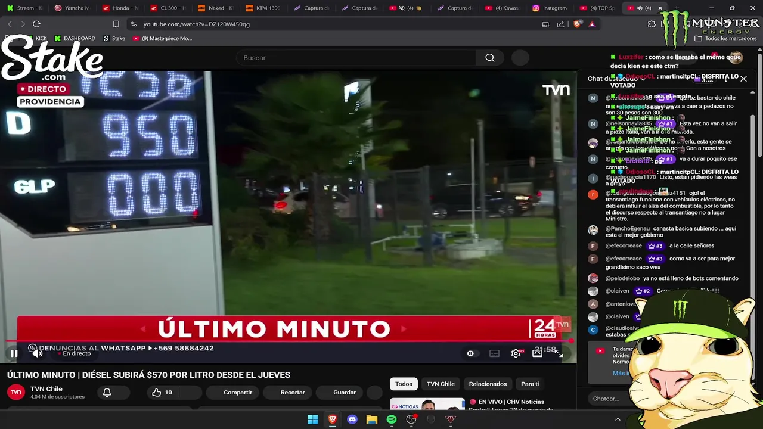Screen dimensions: 763x429
Task: Switch to the 'Naked' browser tab
Action: coord(216,8)
